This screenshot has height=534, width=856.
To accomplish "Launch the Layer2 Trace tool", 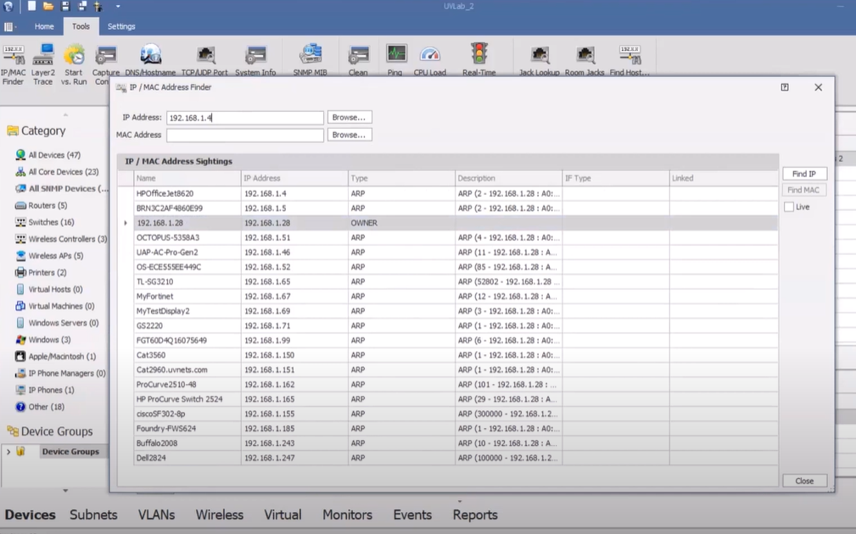I will click(42, 64).
